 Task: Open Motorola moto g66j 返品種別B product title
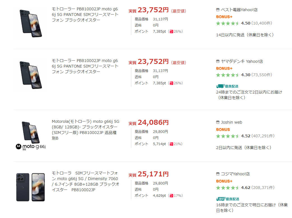tap(85, 130)
